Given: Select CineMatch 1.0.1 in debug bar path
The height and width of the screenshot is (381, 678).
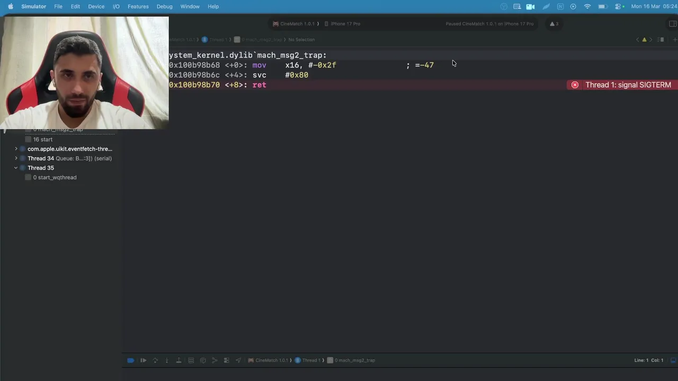Looking at the screenshot, I should pyautogui.click(x=269, y=360).
